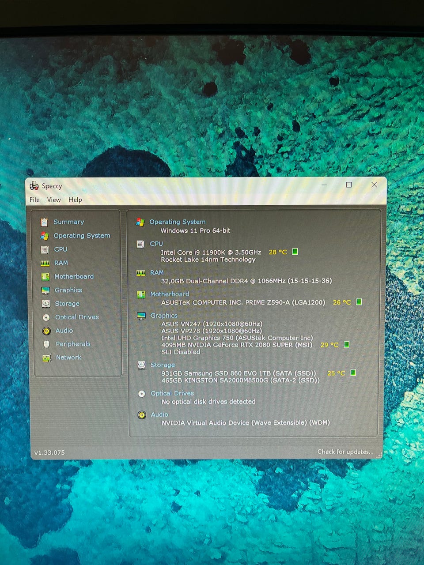The height and width of the screenshot is (565, 424).
Task: Select RAM label in the sidebar
Action: pos(61,263)
